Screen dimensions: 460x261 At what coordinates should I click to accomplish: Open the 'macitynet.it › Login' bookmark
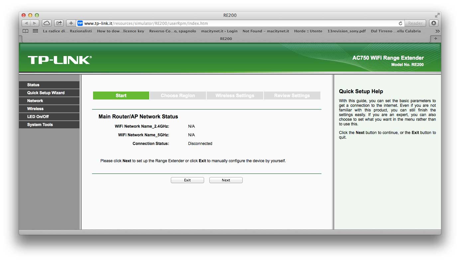coord(219,31)
